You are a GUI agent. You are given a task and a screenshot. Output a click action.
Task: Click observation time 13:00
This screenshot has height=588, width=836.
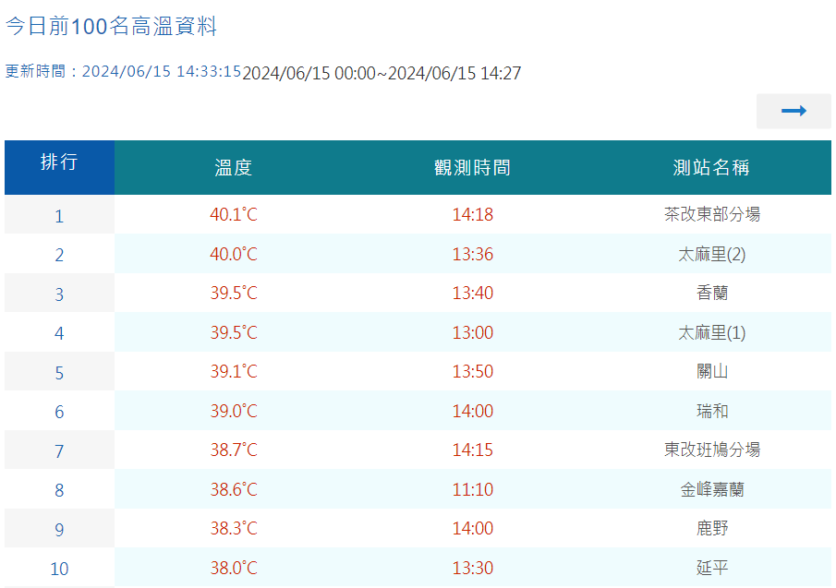click(472, 332)
